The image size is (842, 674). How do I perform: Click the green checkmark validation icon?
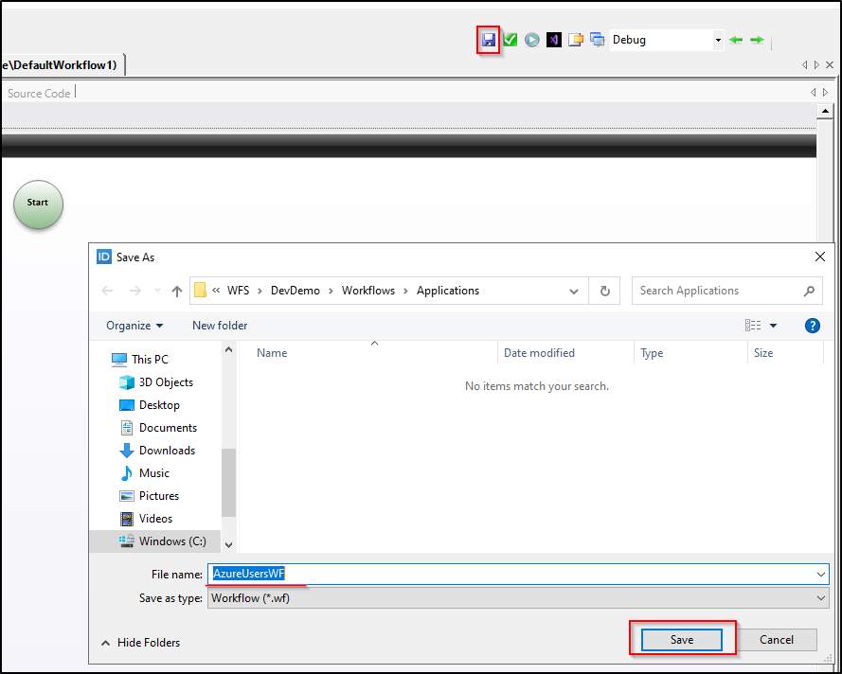(x=511, y=39)
